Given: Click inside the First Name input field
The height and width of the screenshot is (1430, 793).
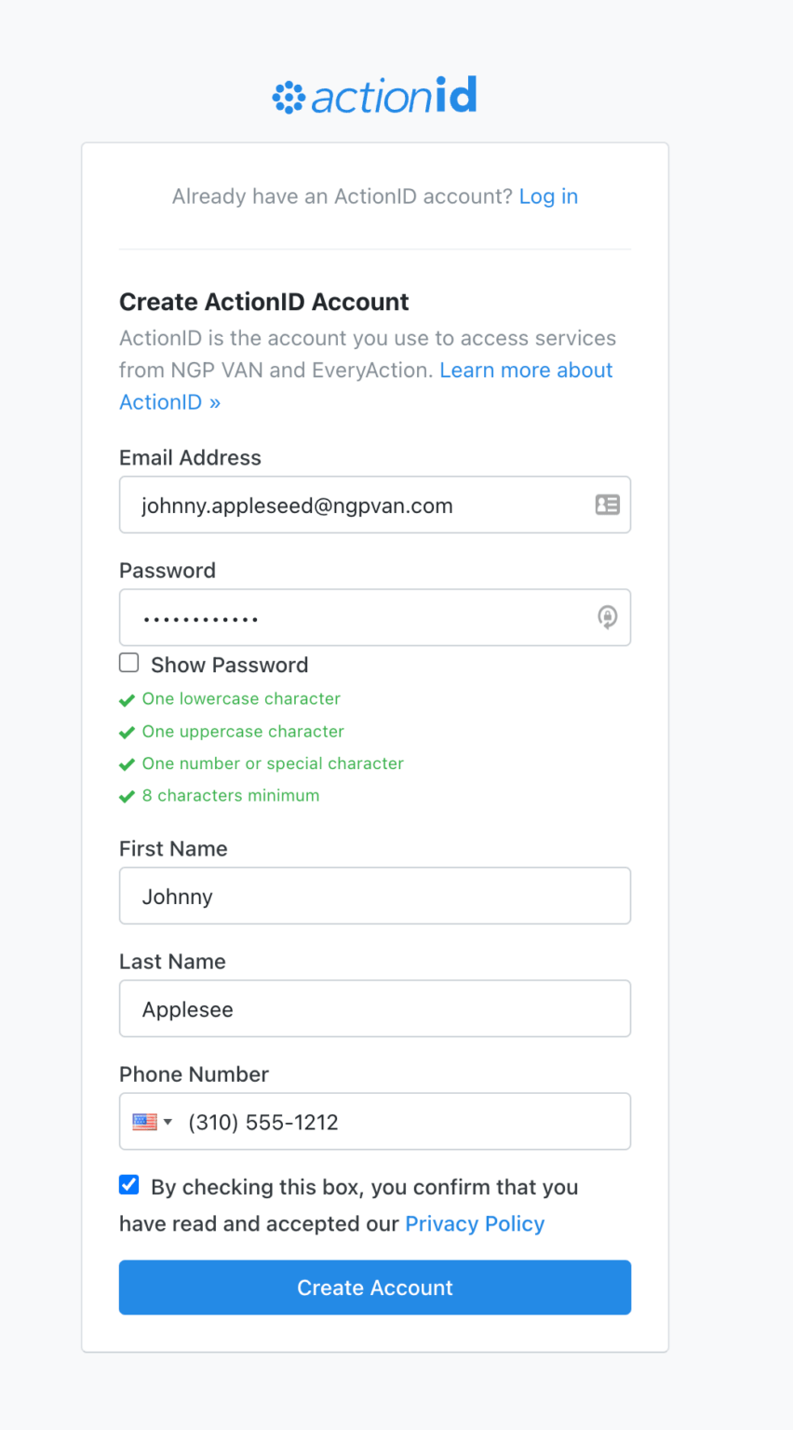Looking at the screenshot, I should pos(374,896).
